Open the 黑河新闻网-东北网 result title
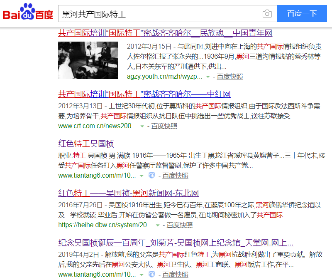 (129, 193)
